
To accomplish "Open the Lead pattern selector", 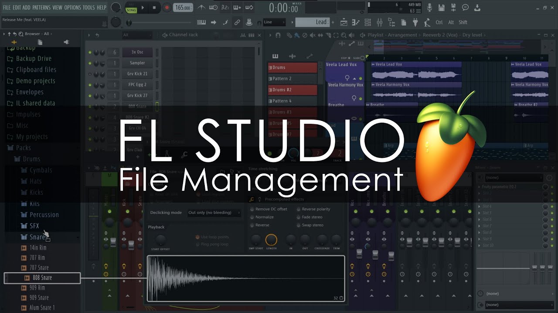I will [312, 22].
